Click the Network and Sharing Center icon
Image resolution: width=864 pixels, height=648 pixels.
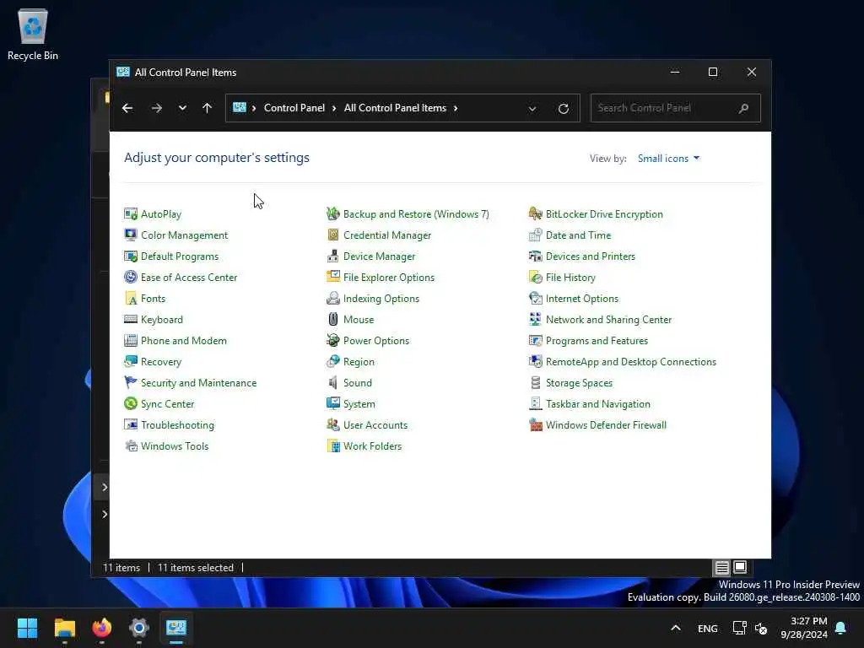click(535, 319)
